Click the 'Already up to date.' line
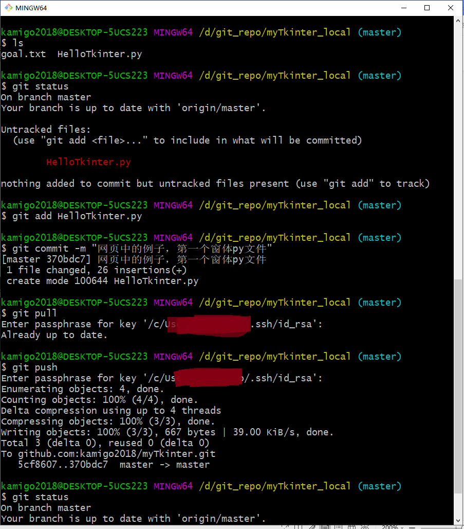Image resolution: width=464 pixels, height=529 pixels. [x=54, y=335]
